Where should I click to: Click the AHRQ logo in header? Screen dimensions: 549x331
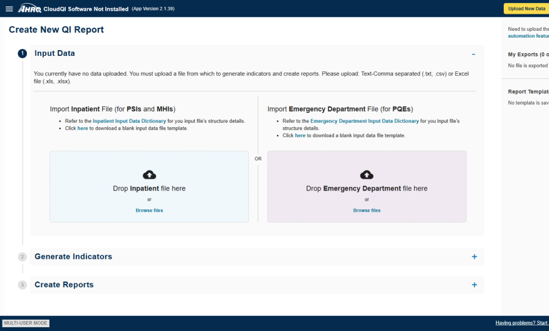[31, 9]
